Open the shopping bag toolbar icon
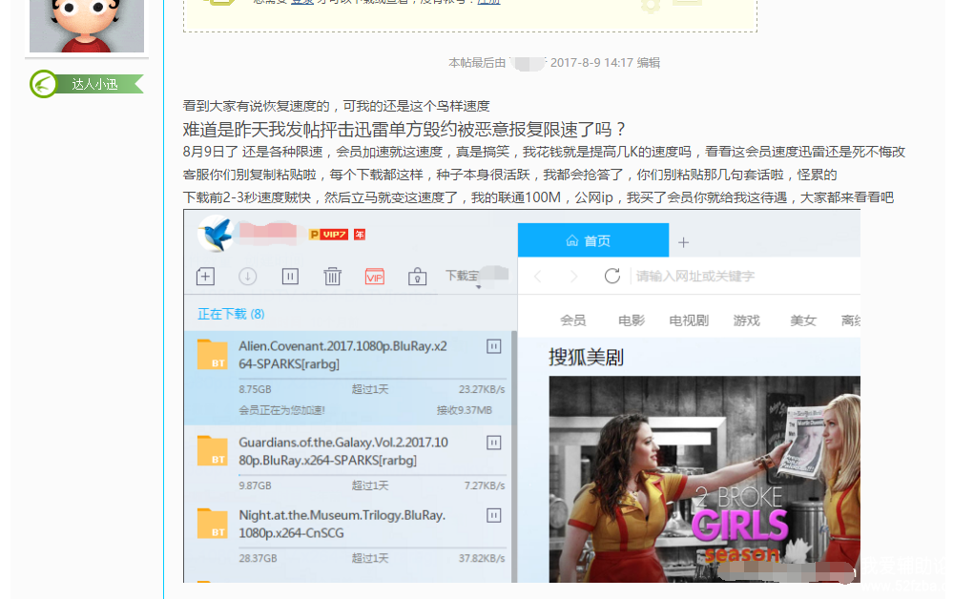Image resolution: width=974 pixels, height=599 pixels. tap(417, 277)
